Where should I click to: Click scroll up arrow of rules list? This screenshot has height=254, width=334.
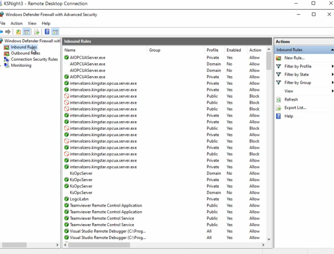click(x=269, y=49)
